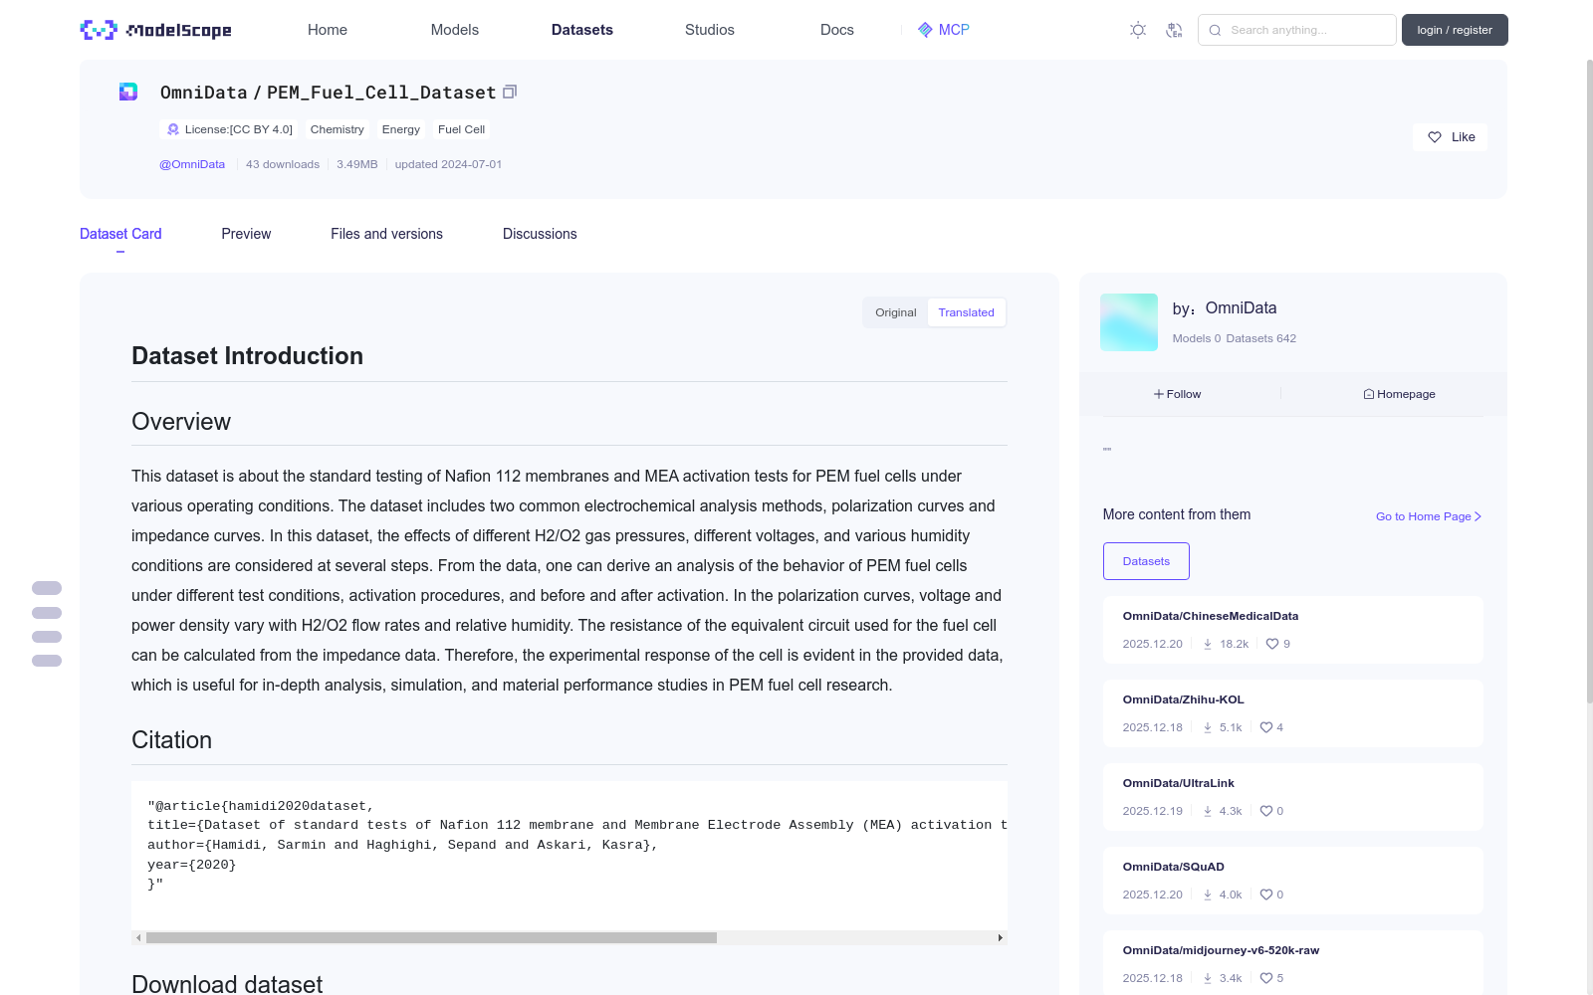The height and width of the screenshot is (995, 1593).
Task: Select the Datasets tab under More content
Action: click(x=1146, y=561)
